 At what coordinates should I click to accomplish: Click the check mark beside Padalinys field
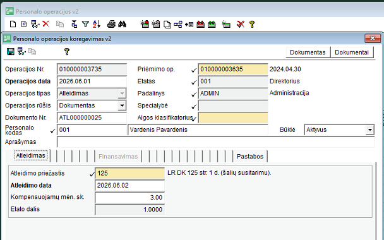[194, 95]
